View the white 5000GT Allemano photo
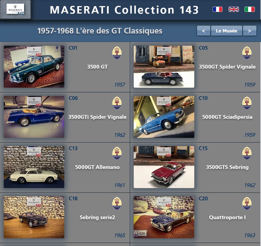The width and height of the screenshot is (261, 246). point(34,167)
